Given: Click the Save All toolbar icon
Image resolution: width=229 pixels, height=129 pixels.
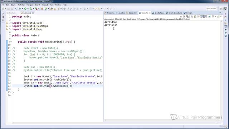Looking at the screenshot, I should pyautogui.click(x=12, y=9).
